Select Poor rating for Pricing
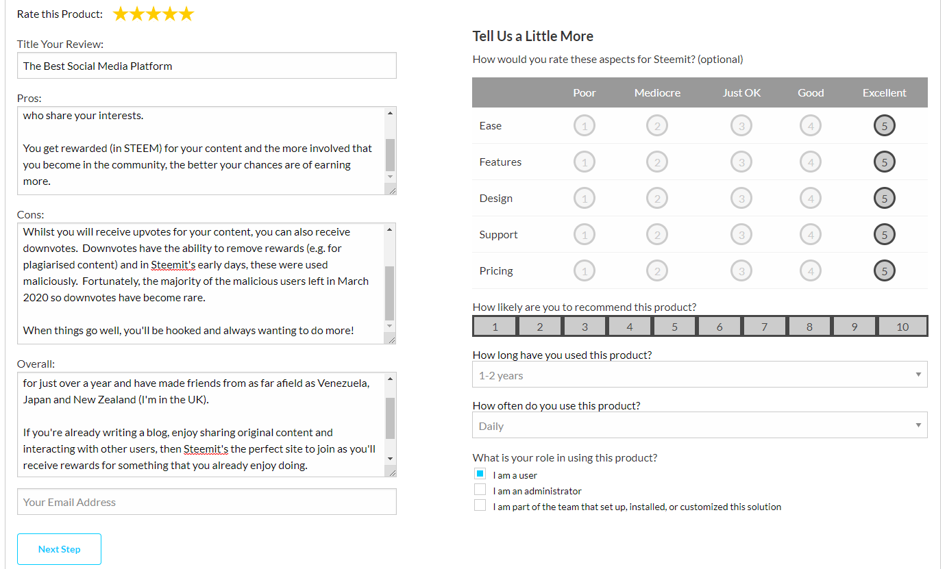947x569 pixels. click(585, 271)
